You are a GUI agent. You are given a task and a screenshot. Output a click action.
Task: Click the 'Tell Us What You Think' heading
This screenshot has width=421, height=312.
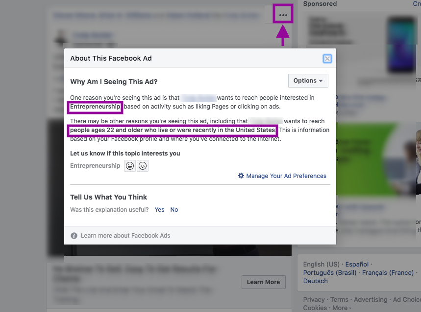click(x=108, y=197)
